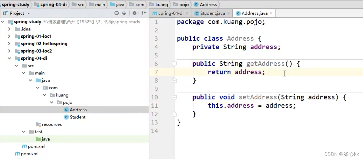The image size is (363, 159).
Task: Collapse the kuang package arrow
Action: (x=44, y=95)
